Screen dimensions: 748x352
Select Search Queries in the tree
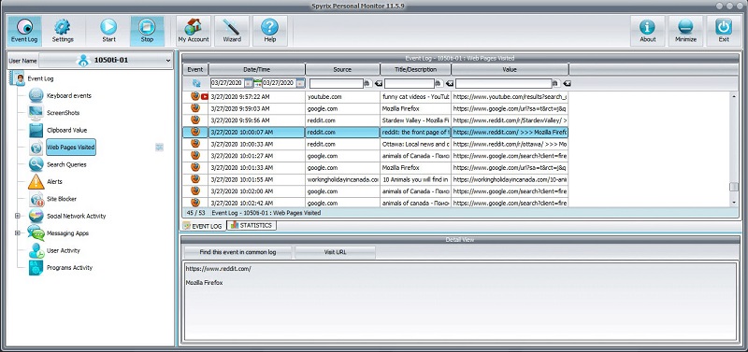click(66, 164)
